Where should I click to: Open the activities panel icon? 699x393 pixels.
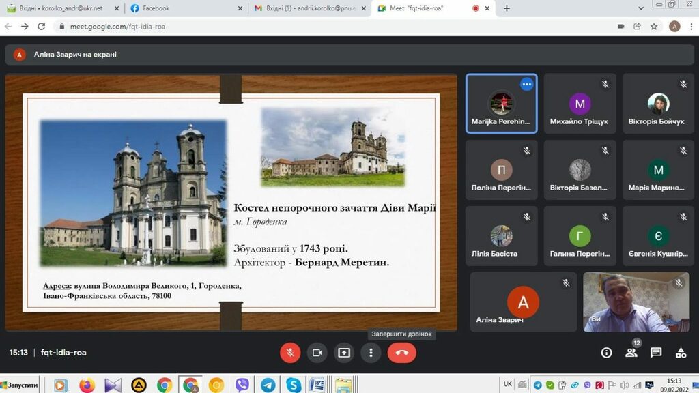coord(681,353)
